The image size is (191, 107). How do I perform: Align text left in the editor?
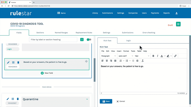102,61
